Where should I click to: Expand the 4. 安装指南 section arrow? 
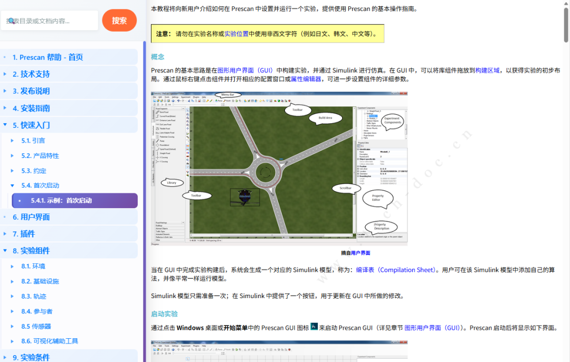[5, 108]
